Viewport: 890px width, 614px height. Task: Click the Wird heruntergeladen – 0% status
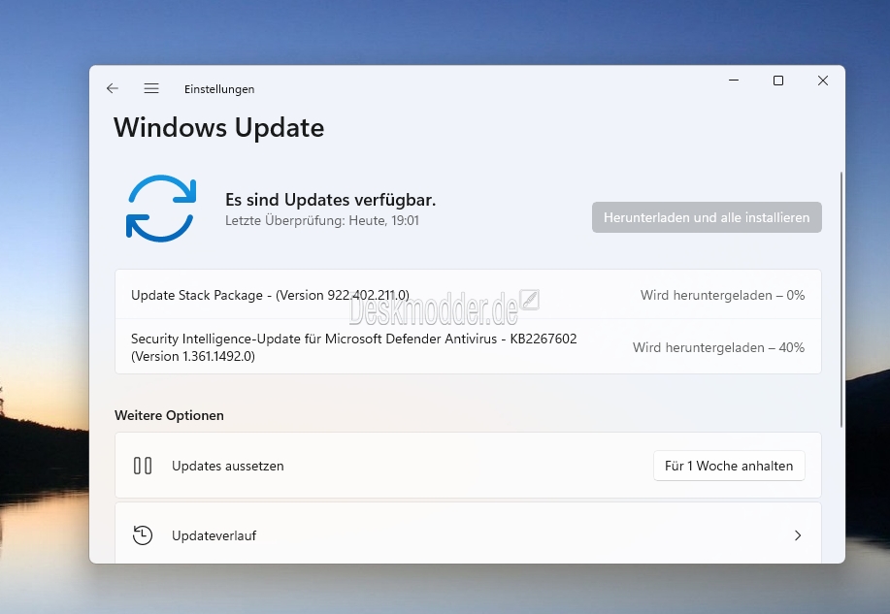722,295
